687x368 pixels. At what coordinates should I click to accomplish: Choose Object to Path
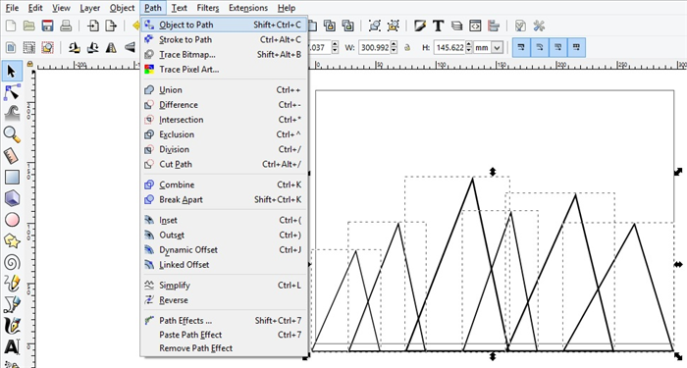(x=225, y=25)
